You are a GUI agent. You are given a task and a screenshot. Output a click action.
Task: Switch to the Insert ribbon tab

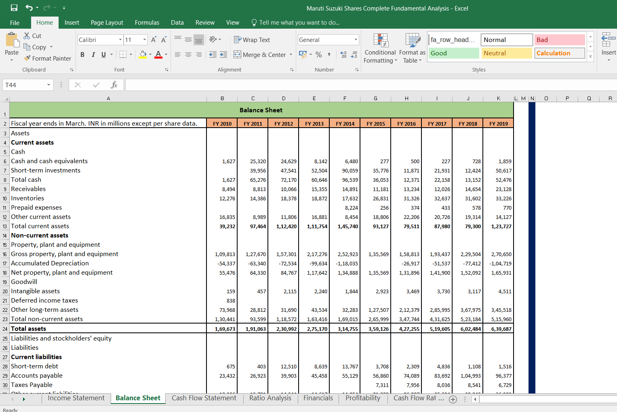coord(72,23)
